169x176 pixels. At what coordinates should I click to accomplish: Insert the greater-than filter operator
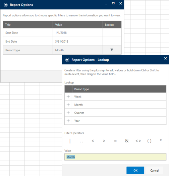104,141
